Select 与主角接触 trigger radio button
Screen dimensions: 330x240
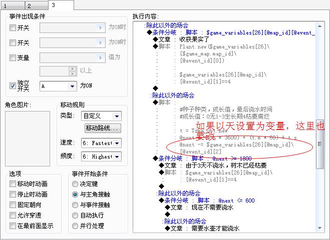coord(75,194)
